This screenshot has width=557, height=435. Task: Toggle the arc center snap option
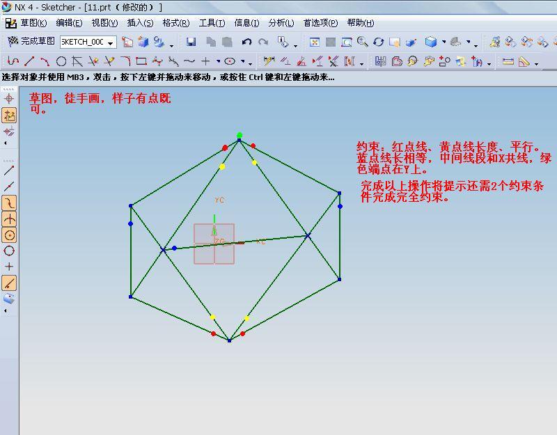click(9, 235)
